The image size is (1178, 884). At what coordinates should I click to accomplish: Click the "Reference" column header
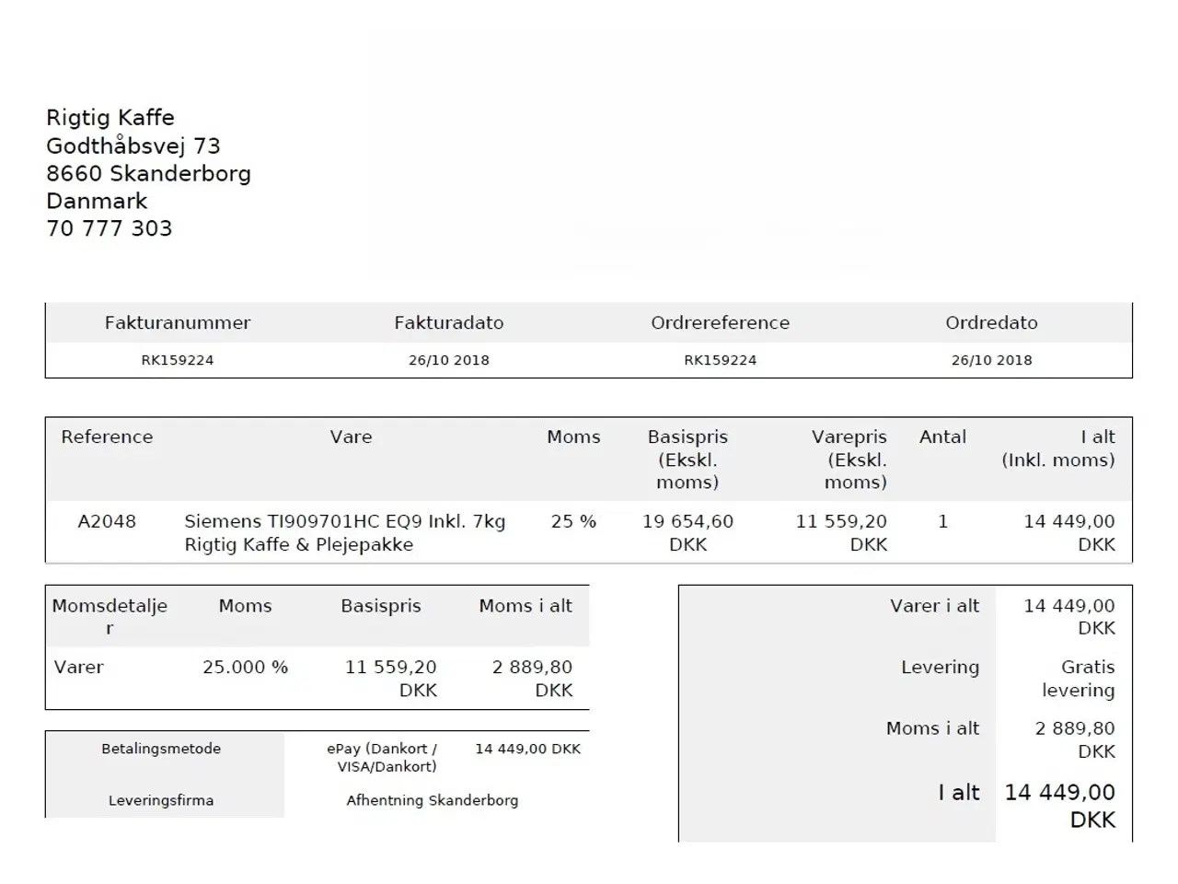[107, 437]
